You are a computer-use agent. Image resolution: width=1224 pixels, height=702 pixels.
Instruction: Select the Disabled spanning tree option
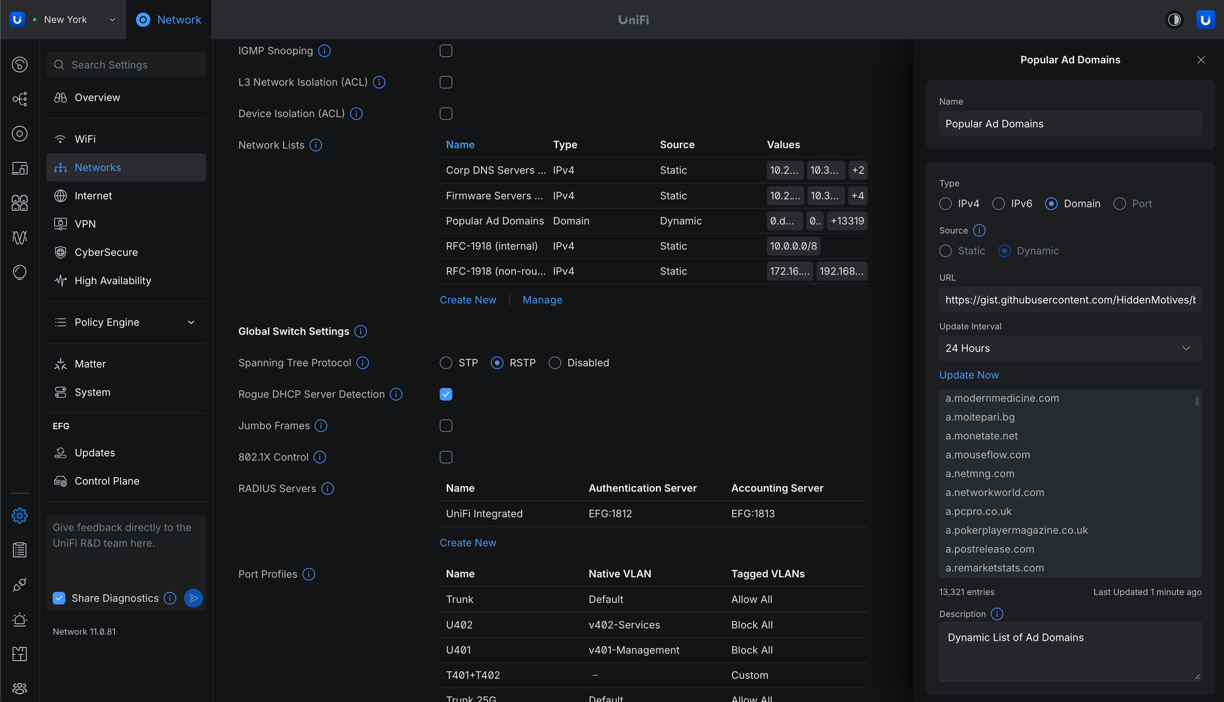click(555, 363)
